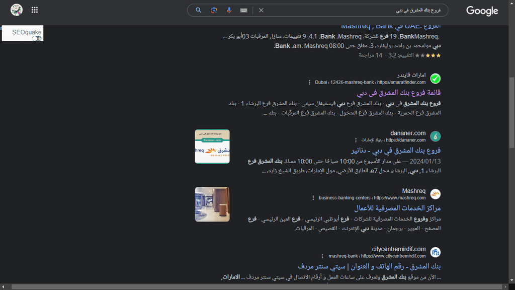This screenshot has height=290, width=515.
Task: Click the vertical scrollbar thumb
Action: 511,113
